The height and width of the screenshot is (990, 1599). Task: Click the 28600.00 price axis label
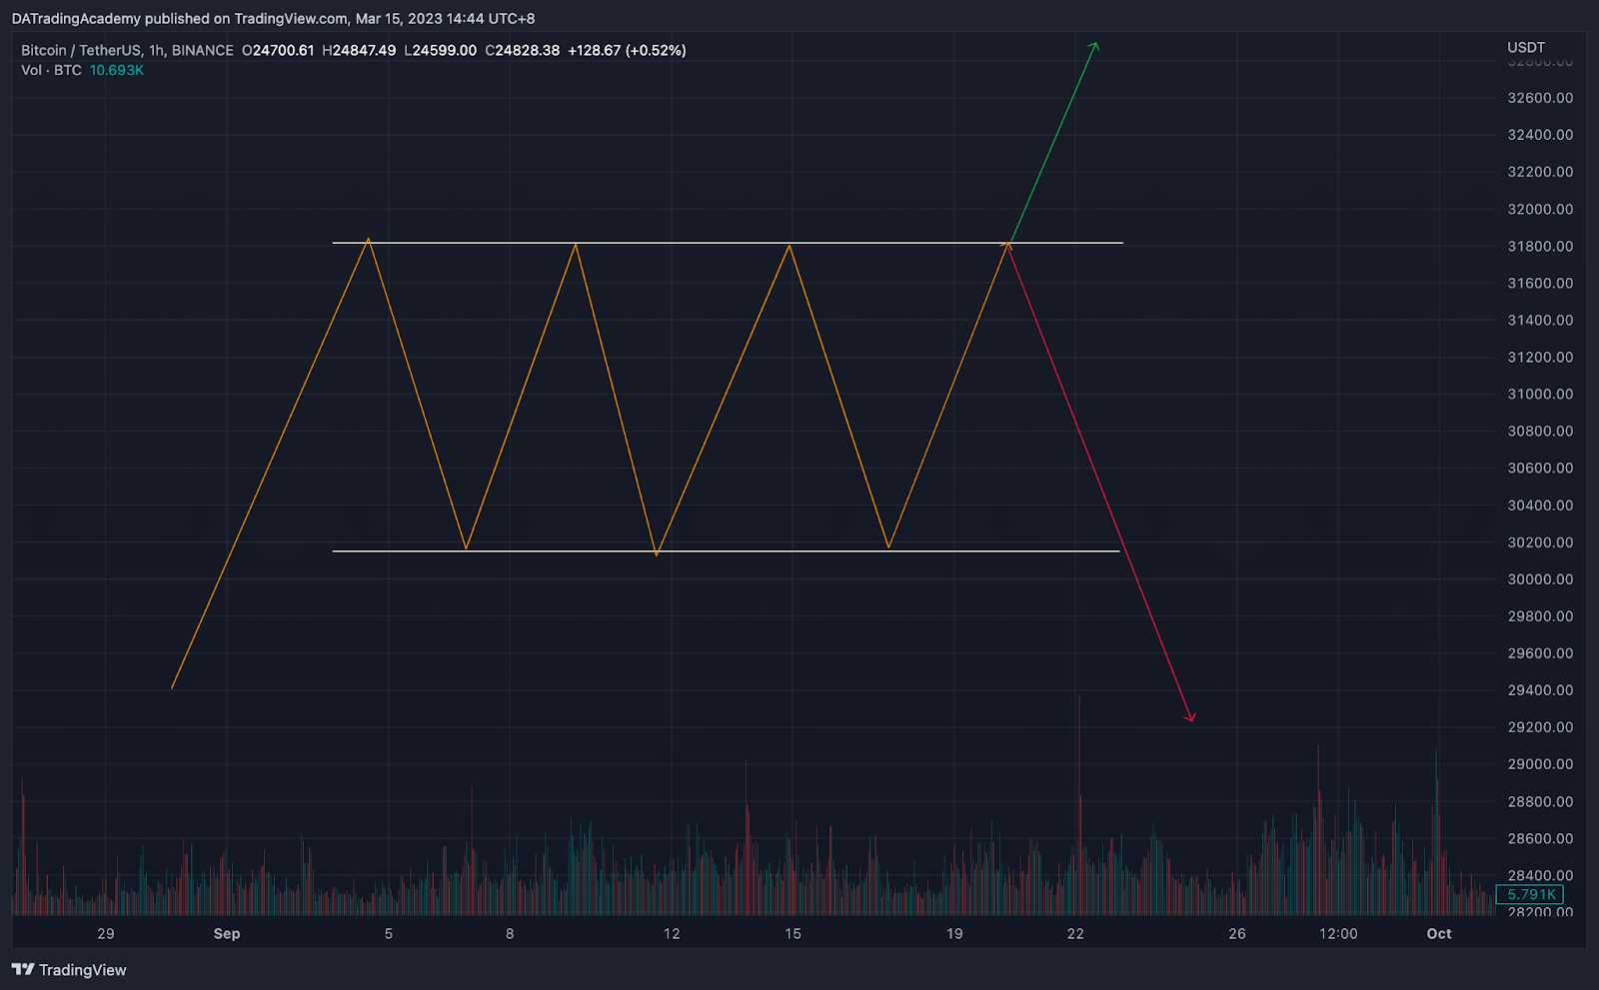(x=1540, y=838)
